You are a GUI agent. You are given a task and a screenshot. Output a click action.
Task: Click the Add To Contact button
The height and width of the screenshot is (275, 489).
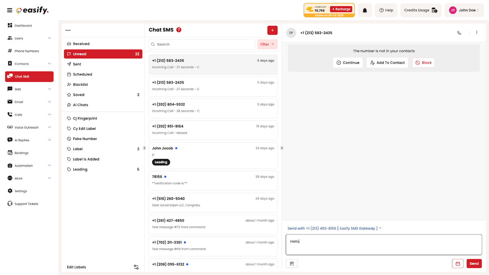387,62
